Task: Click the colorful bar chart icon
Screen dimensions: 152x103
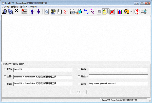Action: (x=120, y=12)
